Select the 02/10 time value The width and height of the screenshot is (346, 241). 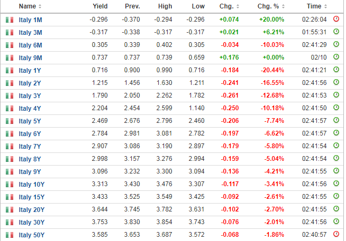click(x=318, y=57)
